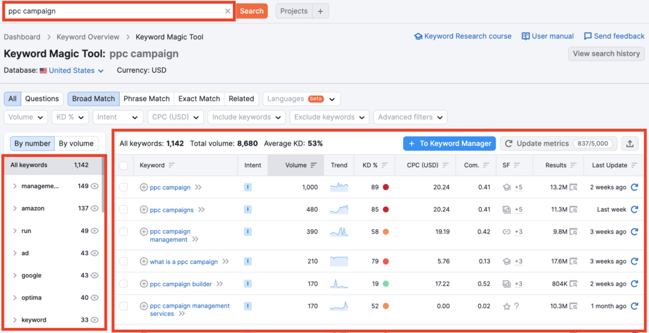The image size is (649, 333).
Task: Open double-arrow next to 'ppc campaign' keyword
Action: pyautogui.click(x=198, y=187)
